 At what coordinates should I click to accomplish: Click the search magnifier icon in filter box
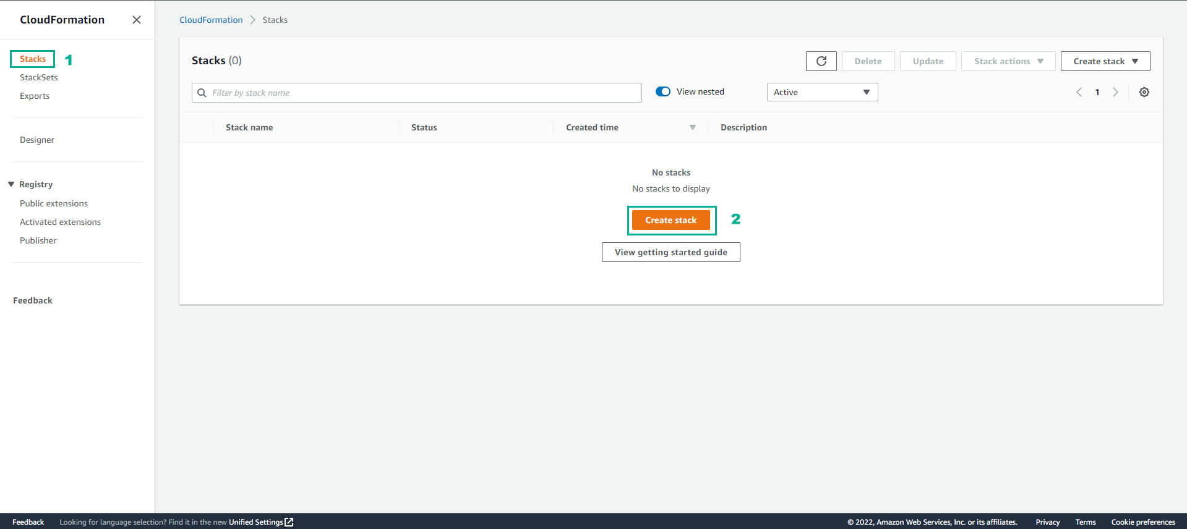coord(202,93)
